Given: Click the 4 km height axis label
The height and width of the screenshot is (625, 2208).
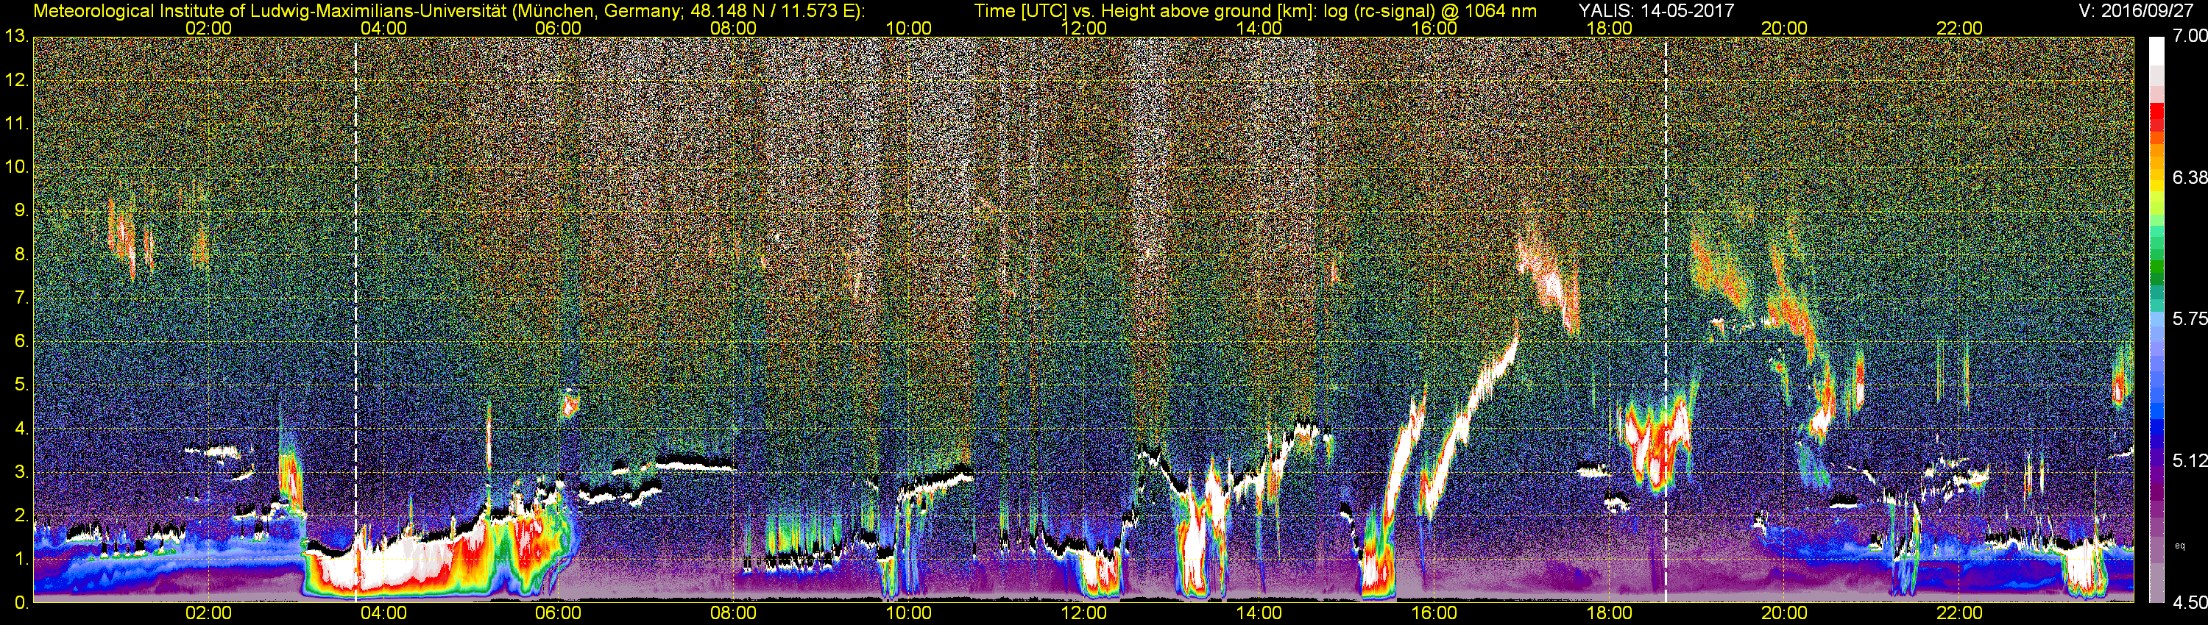Looking at the screenshot, I should (21, 428).
